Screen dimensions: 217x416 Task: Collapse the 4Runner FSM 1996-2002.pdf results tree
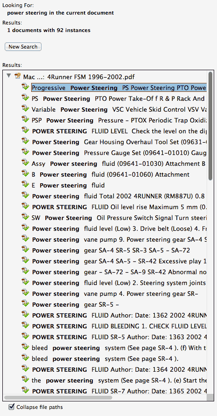[x=9, y=76]
